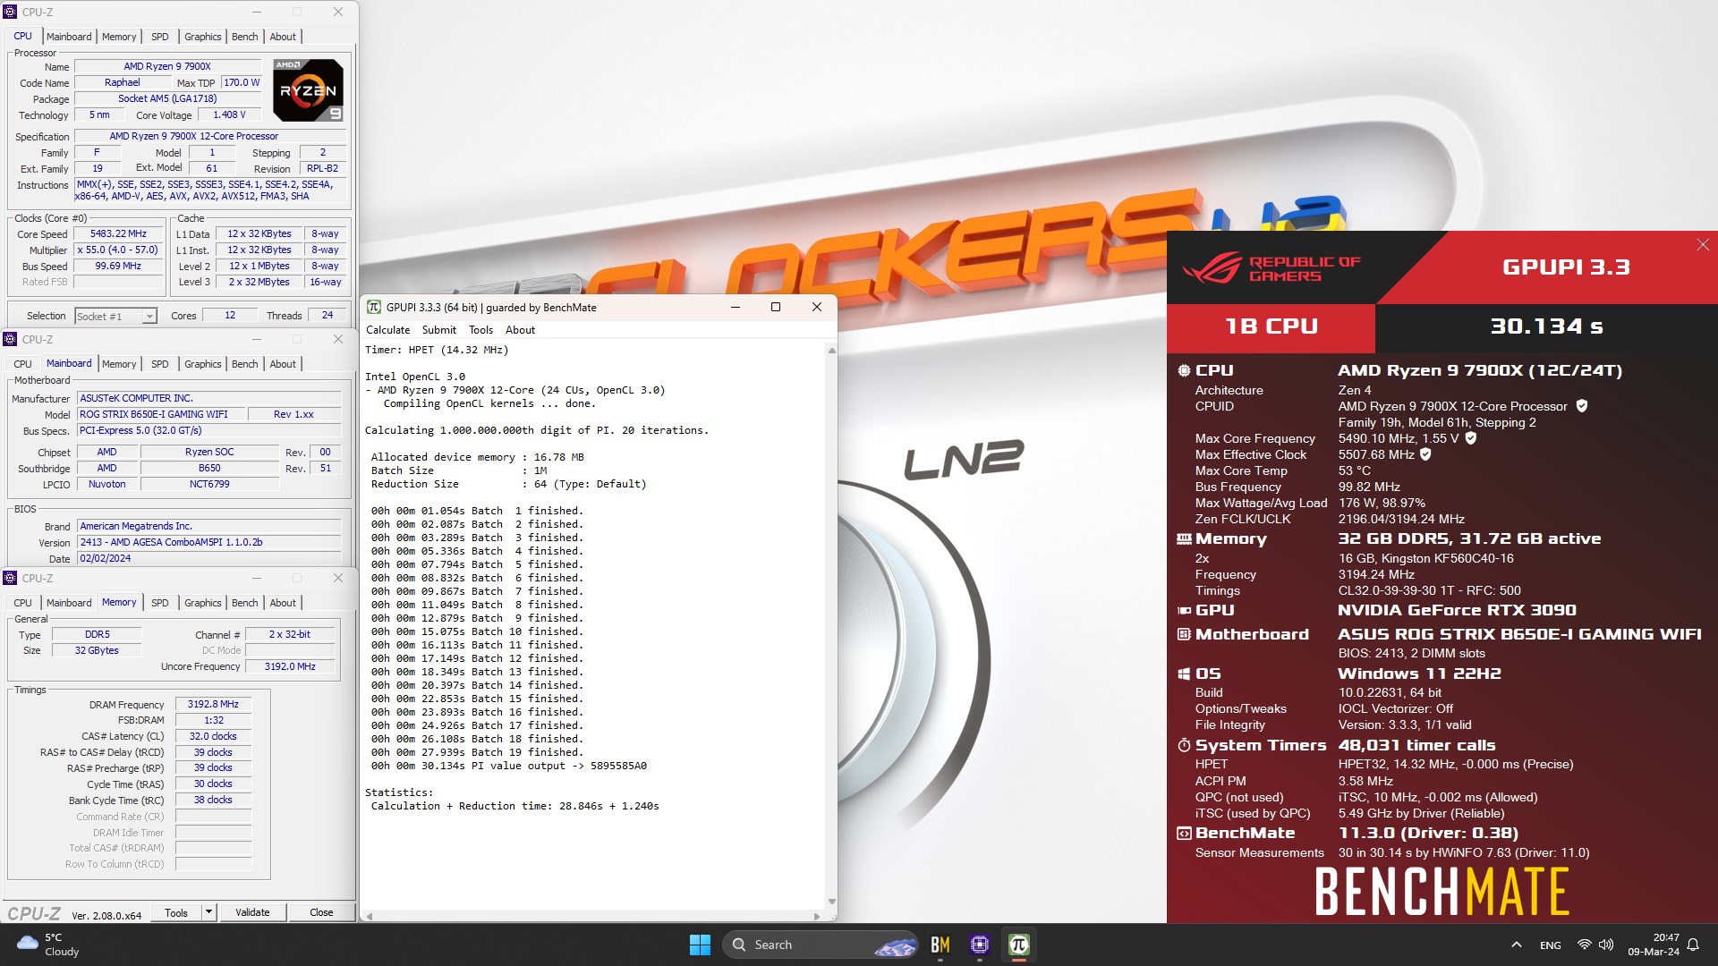Image resolution: width=1718 pixels, height=966 pixels.
Task: Click the GPUPI vertical scrollbar up arrow
Action: click(x=831, y=351)
